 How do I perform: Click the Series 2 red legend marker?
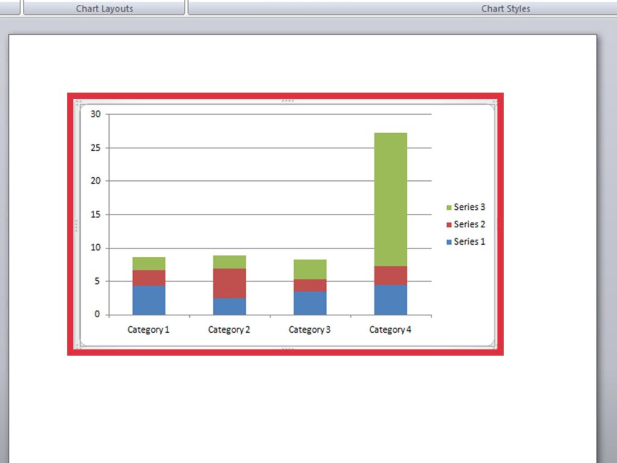tap(449, 225)
